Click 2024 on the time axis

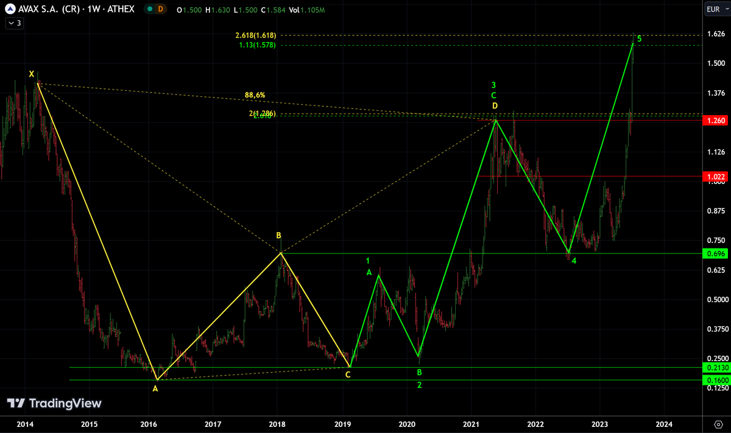(664, 423)
